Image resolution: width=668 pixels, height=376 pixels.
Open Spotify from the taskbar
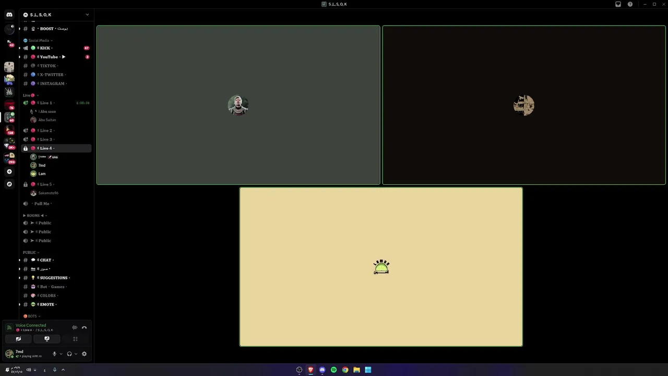point(333,370)
